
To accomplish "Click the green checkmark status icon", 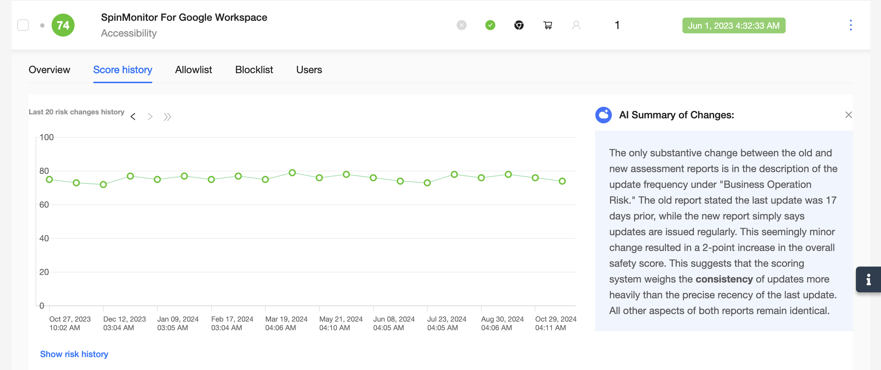I will pos(490,25).
